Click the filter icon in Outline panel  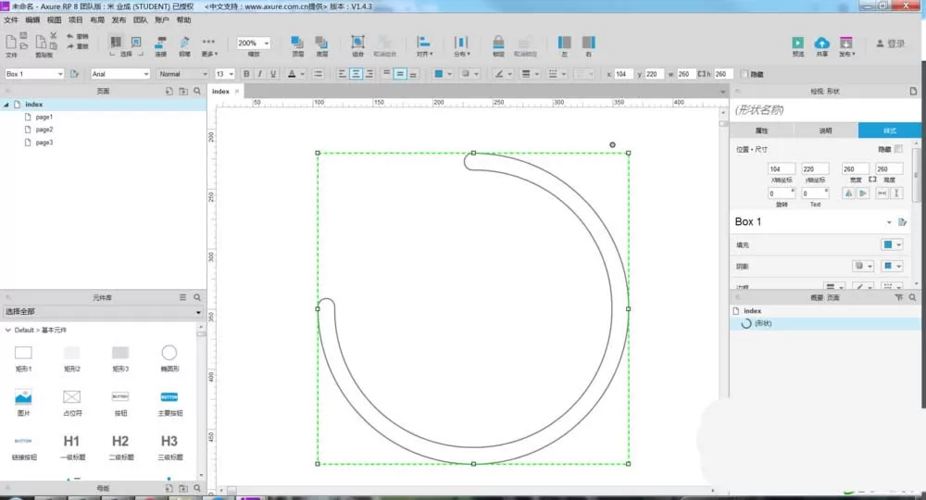(899, 297)
